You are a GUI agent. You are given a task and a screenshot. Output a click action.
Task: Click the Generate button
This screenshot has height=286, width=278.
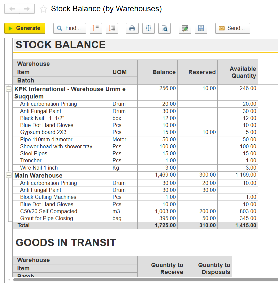(x=25, y=28)
